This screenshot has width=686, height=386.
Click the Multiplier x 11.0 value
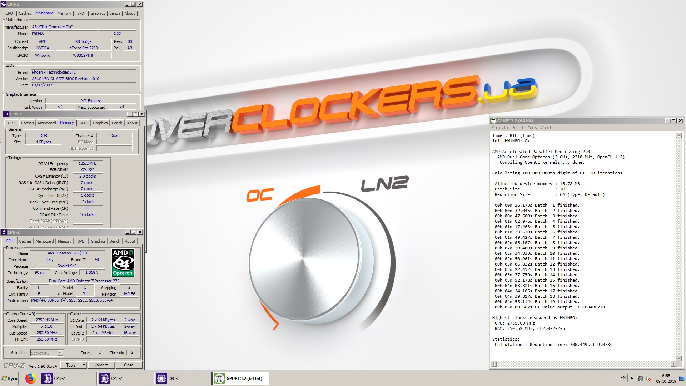point(47,326)
